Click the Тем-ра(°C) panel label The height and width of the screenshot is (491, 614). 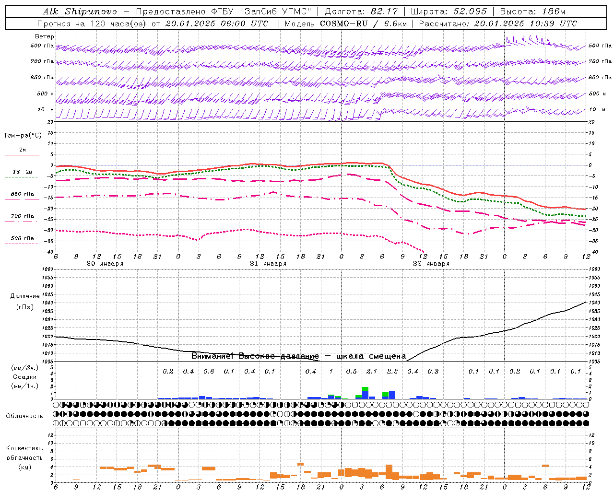click(23, 135)
